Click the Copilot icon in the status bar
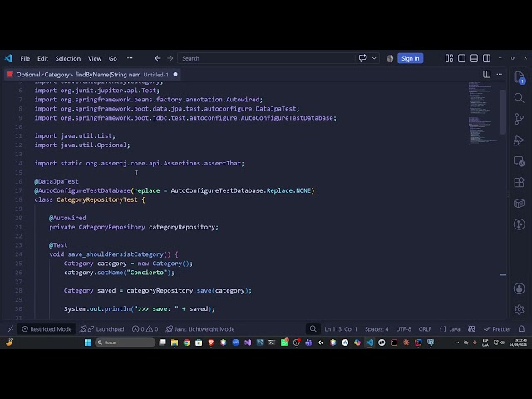Image resolution: width=532 pixels, height=399 pixels. coord(471,329)
